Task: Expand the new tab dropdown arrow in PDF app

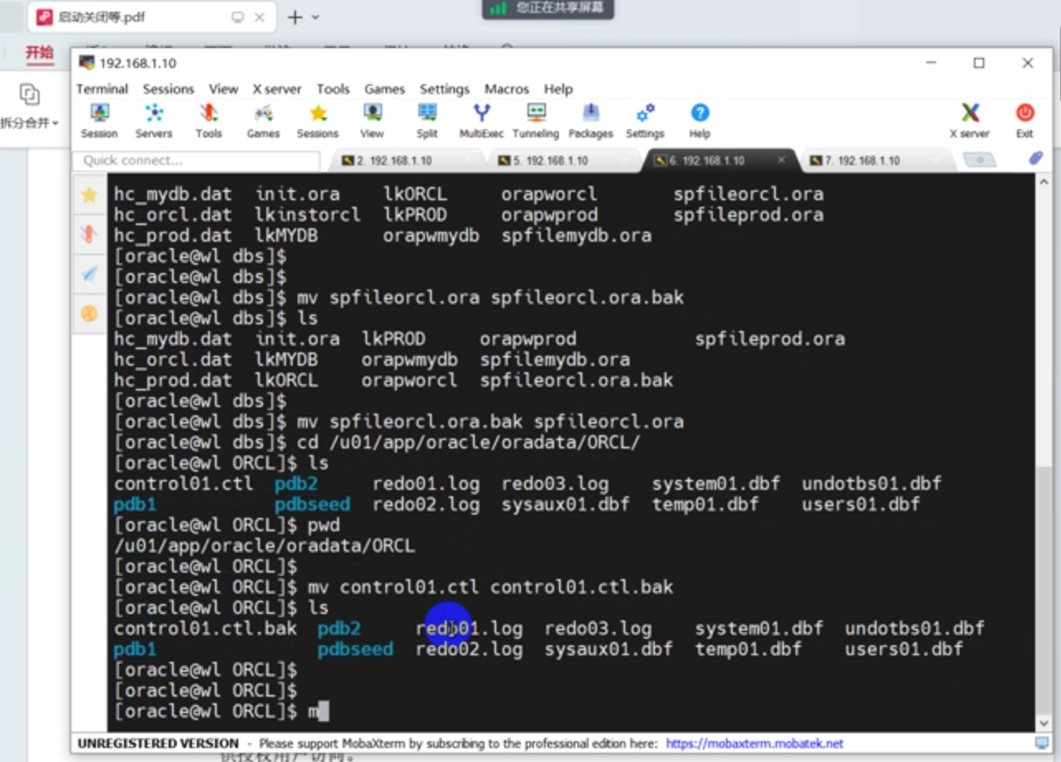Action: (x=315, y=17)
